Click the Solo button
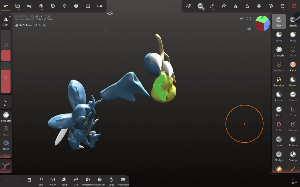300x187 pixels. (41, 181)
